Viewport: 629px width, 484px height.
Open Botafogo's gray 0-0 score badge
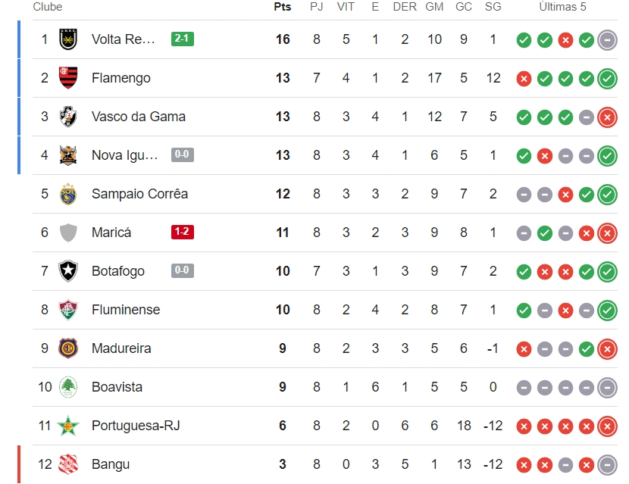(183, 270)
